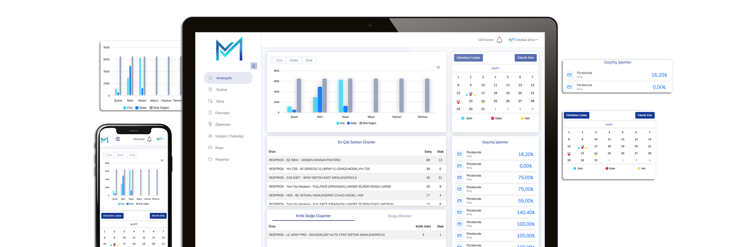This screenshot has height=247, width=738.
Task: Click the Satış icon in the sidebar
Action: [210, 101]
